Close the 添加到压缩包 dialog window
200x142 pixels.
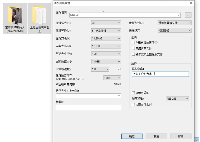[x=191, y=3]
